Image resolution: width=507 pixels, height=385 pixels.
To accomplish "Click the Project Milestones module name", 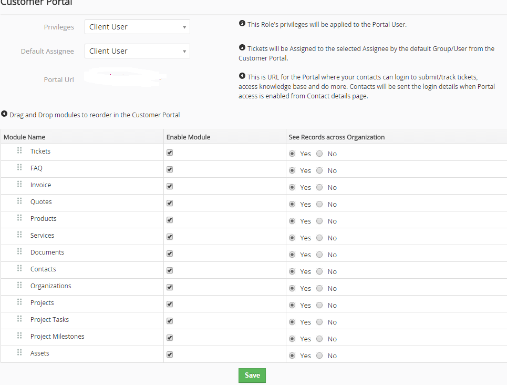I will point(57,337).
